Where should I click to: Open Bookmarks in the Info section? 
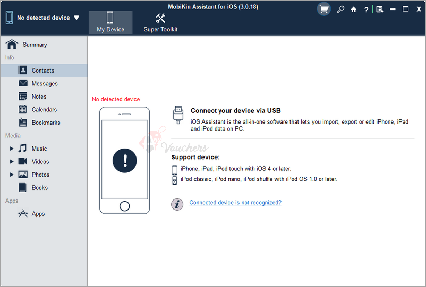[x=46, y=123]
